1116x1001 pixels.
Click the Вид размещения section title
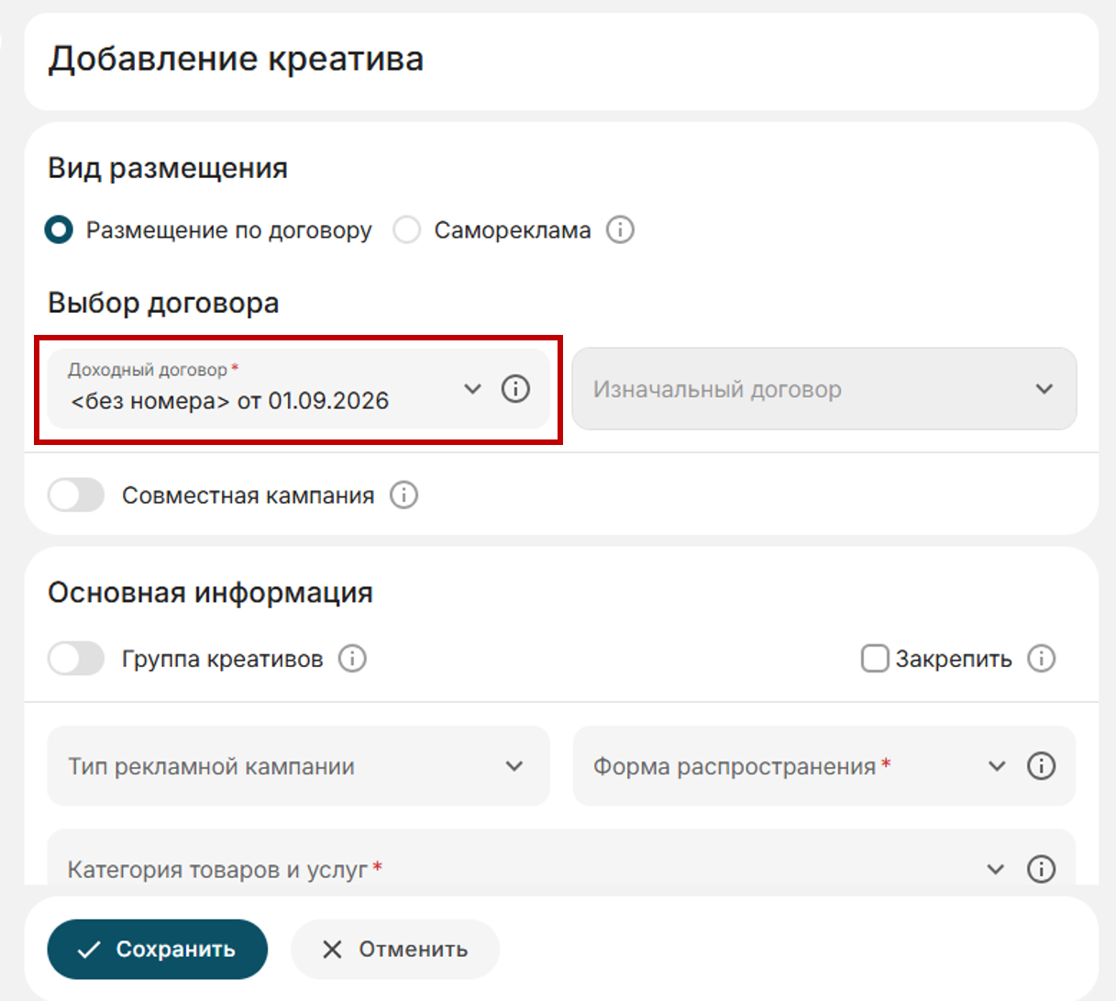click(x=168, y=169)
